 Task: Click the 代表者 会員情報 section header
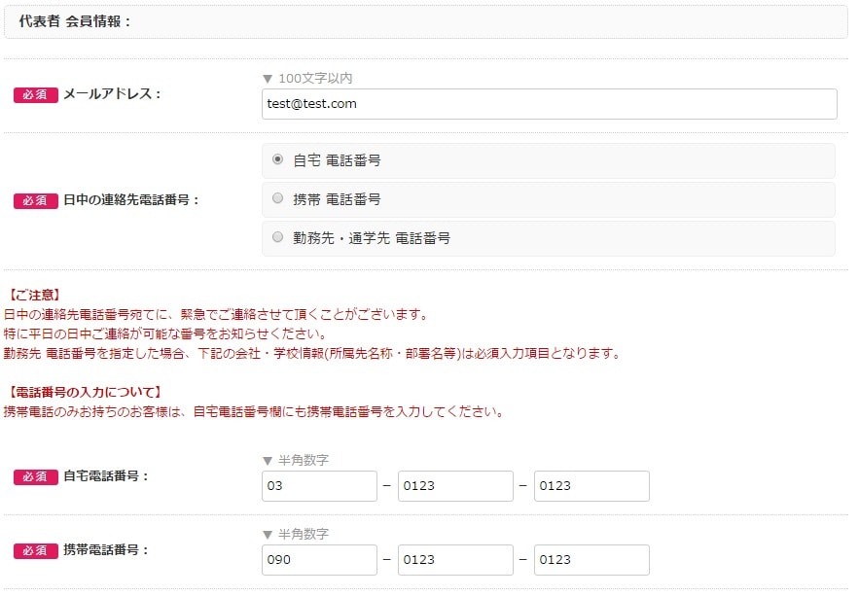(75, 21)
